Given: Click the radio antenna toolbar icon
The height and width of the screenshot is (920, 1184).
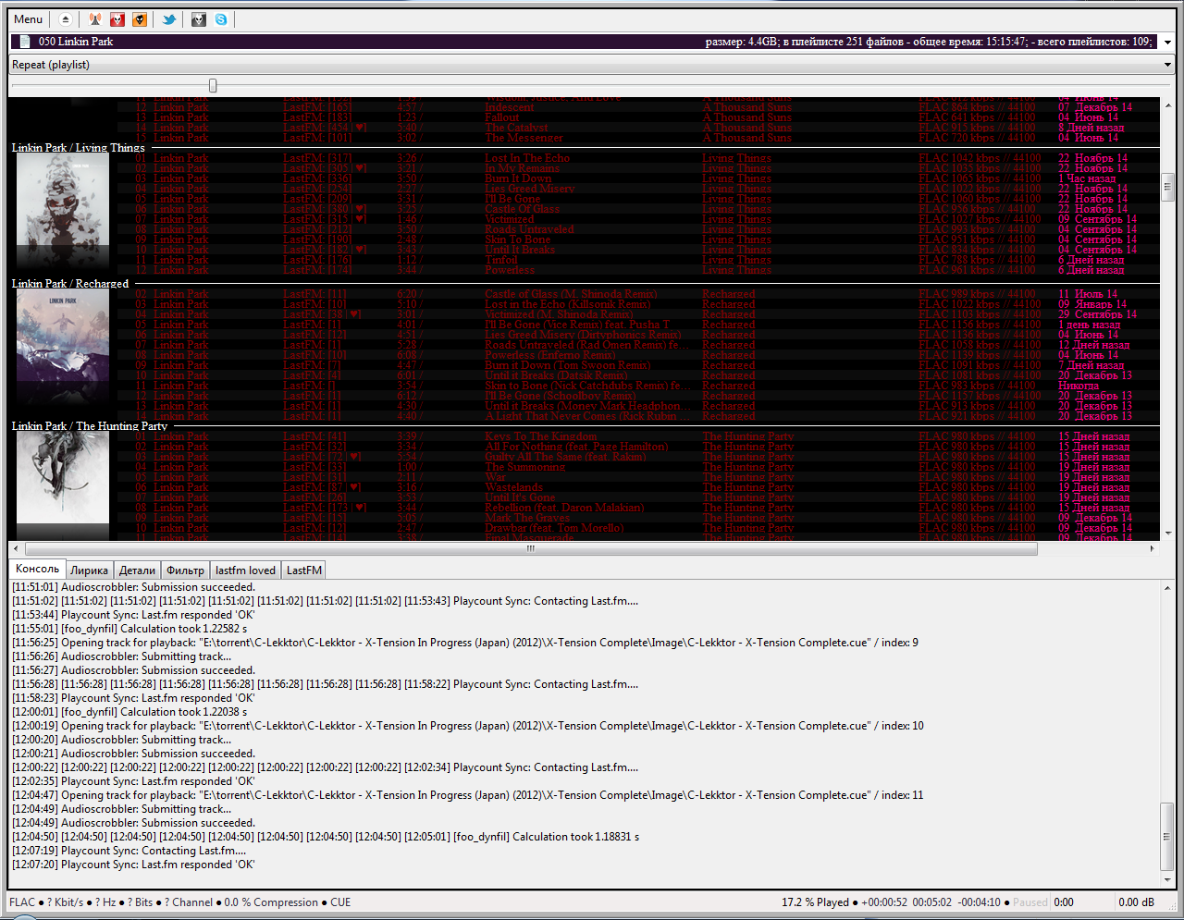Looking at the screenshot, I should point(95,19).
